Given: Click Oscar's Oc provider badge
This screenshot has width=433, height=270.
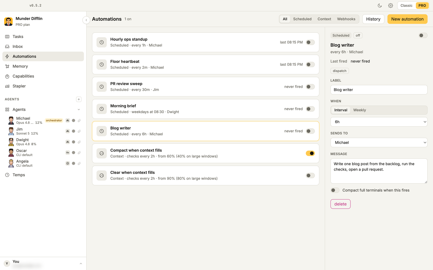Looking at the screenshot, I should point(68,153).
